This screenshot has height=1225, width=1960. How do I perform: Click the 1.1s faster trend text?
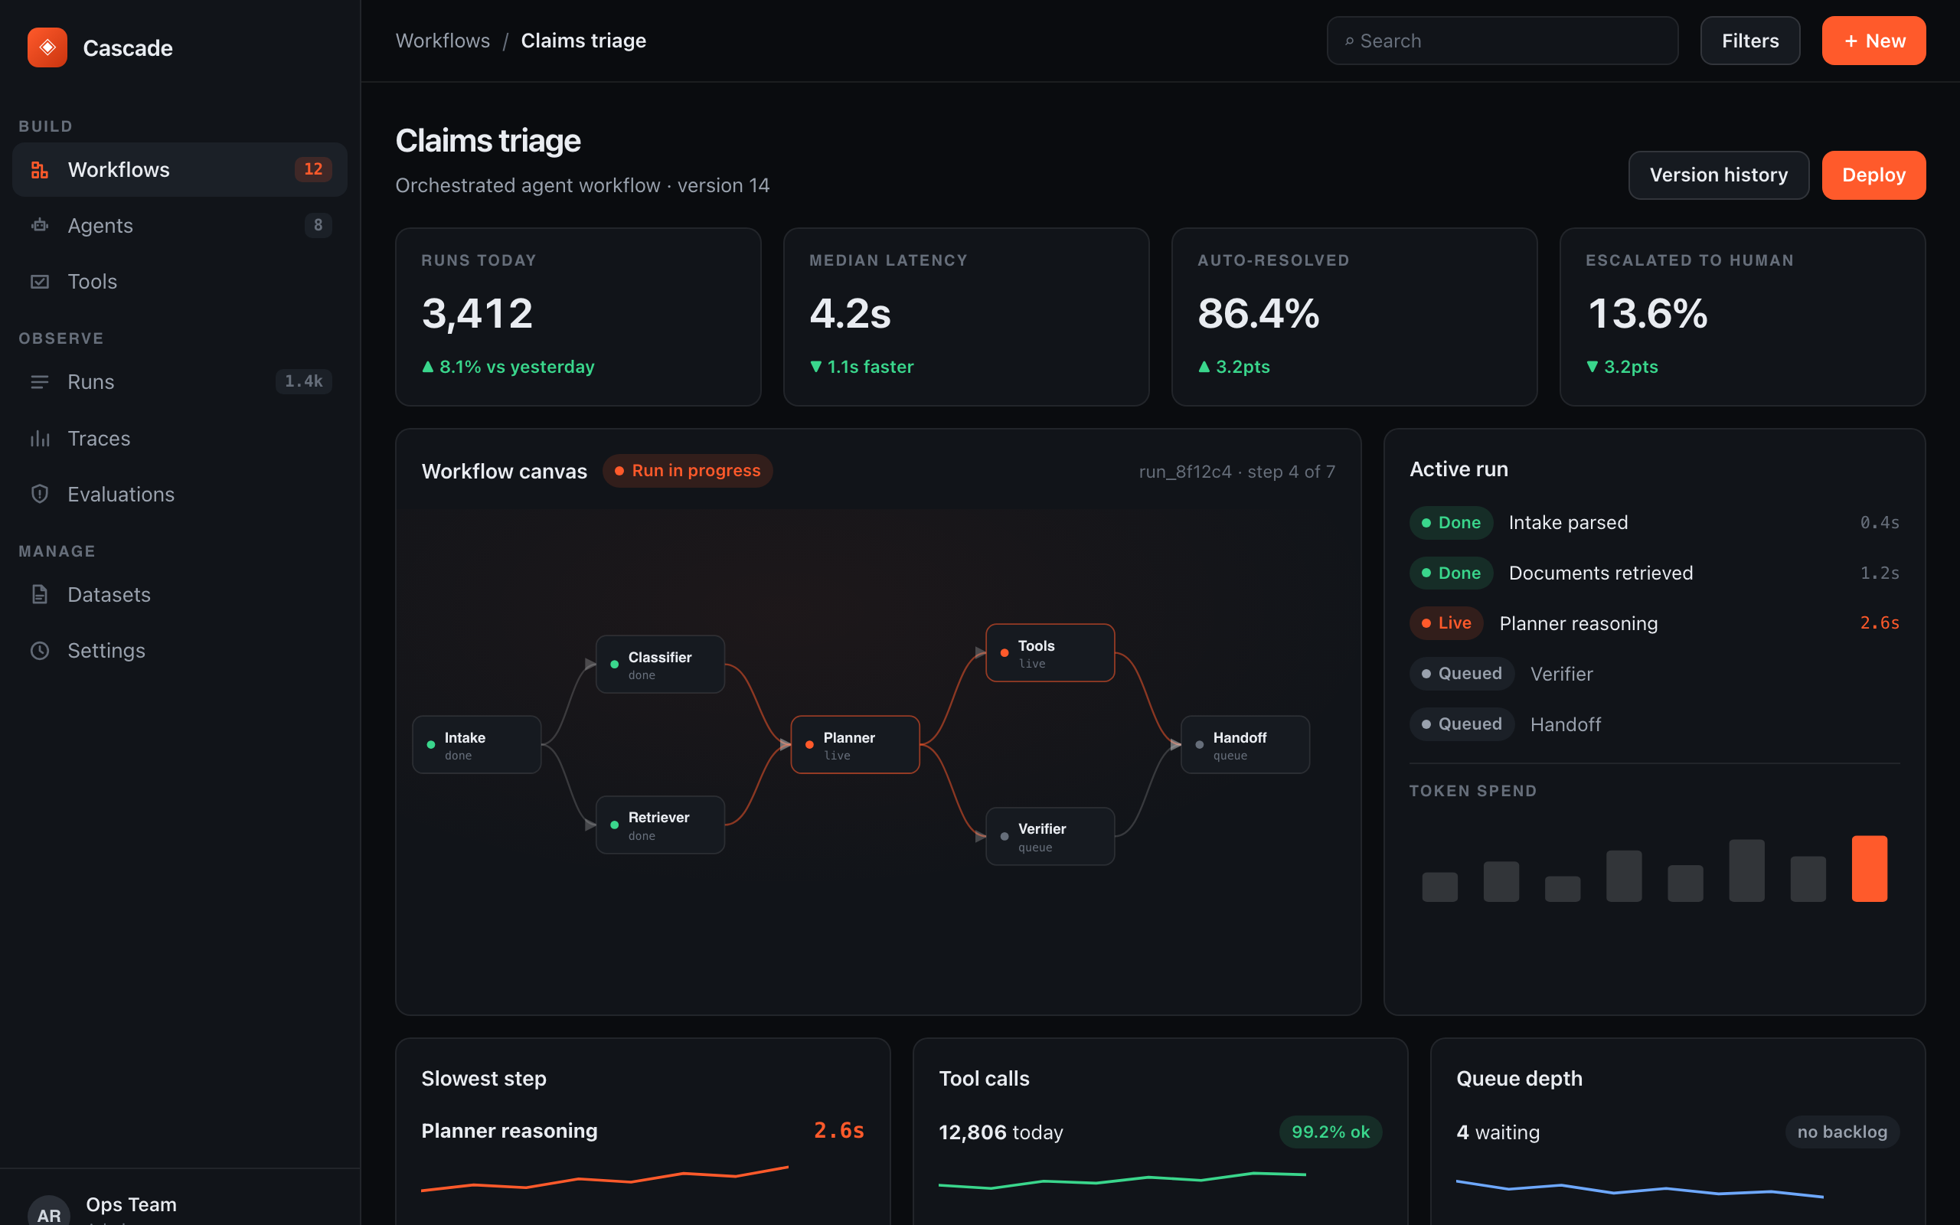click(862, 367)
